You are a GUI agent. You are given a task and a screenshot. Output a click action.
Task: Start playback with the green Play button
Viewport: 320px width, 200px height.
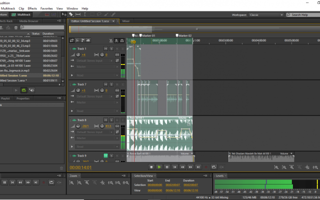159,167
